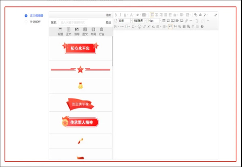The height and width of the screenshot is (167, 242).
Task: Insert a hyperlink using link icon
Action: click(x=186, y=21)
